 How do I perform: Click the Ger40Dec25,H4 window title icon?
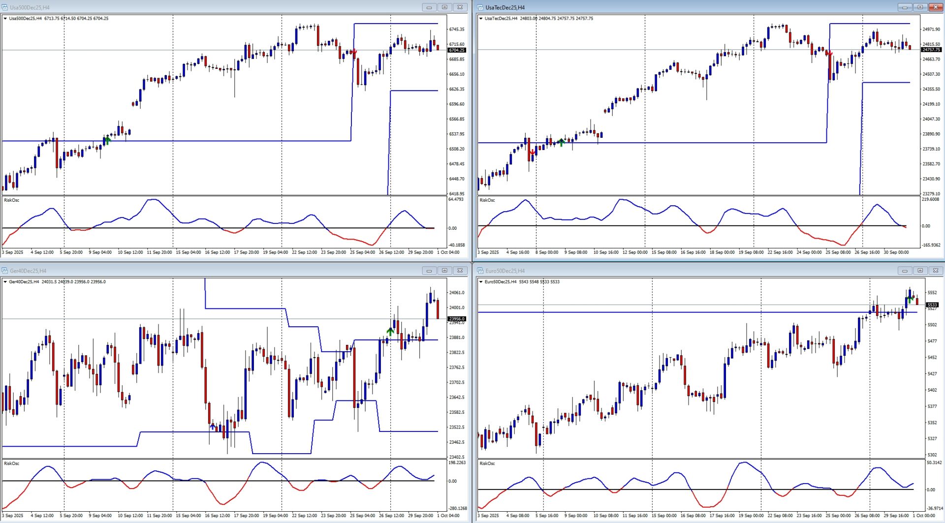point(5,271)
